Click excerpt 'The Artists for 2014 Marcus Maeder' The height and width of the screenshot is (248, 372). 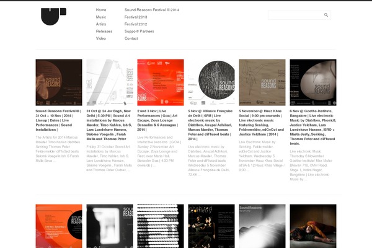[58, 149]
